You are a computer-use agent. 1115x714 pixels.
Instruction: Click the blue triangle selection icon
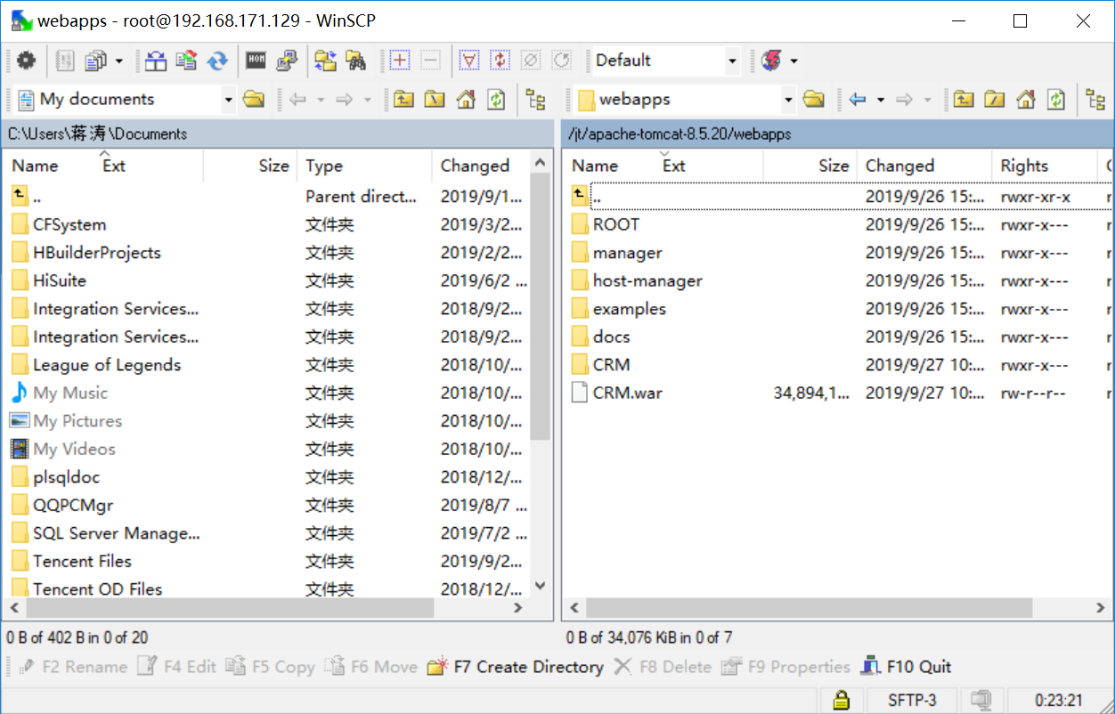(469, 61)
